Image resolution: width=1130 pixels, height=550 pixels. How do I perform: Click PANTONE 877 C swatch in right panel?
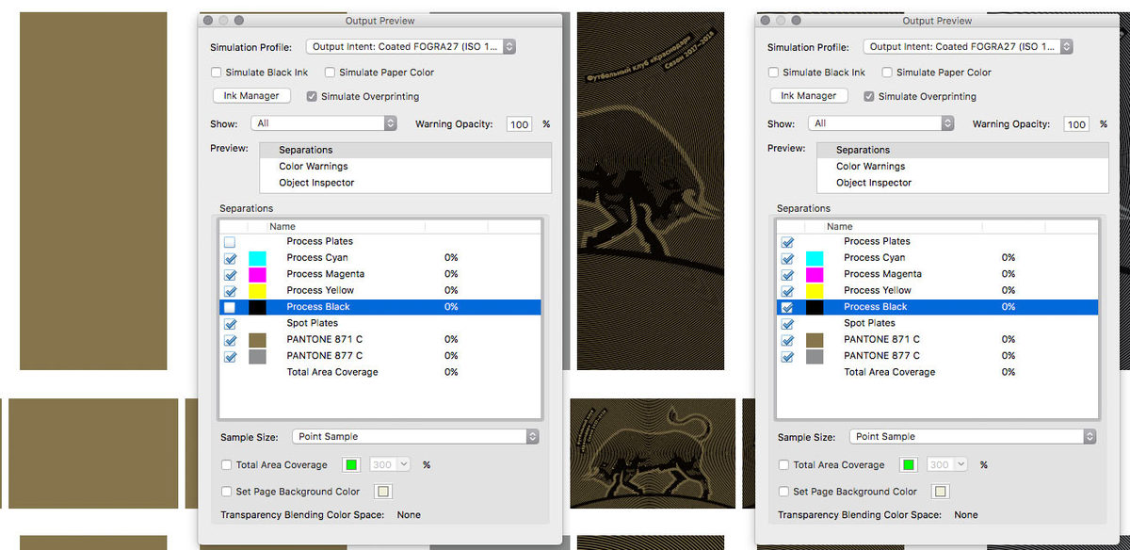pos(815,356)
